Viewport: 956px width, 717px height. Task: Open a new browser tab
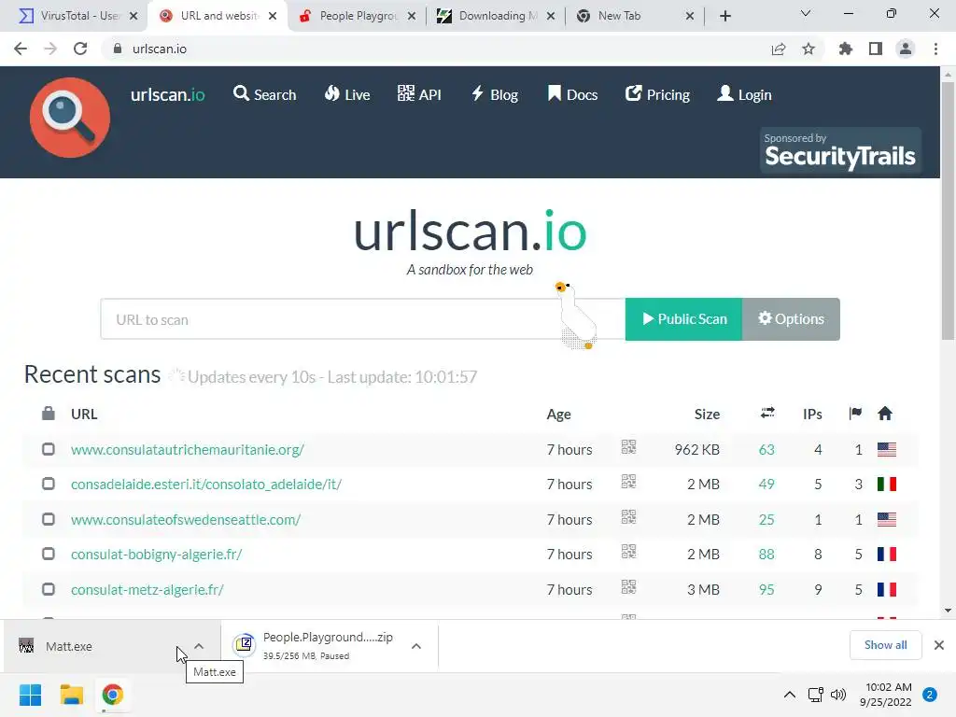[724, 16]
